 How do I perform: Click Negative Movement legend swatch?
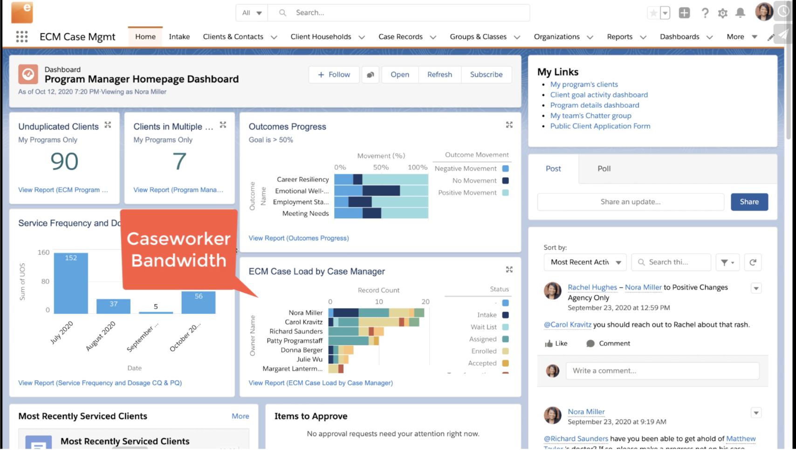tap(505, 169)
